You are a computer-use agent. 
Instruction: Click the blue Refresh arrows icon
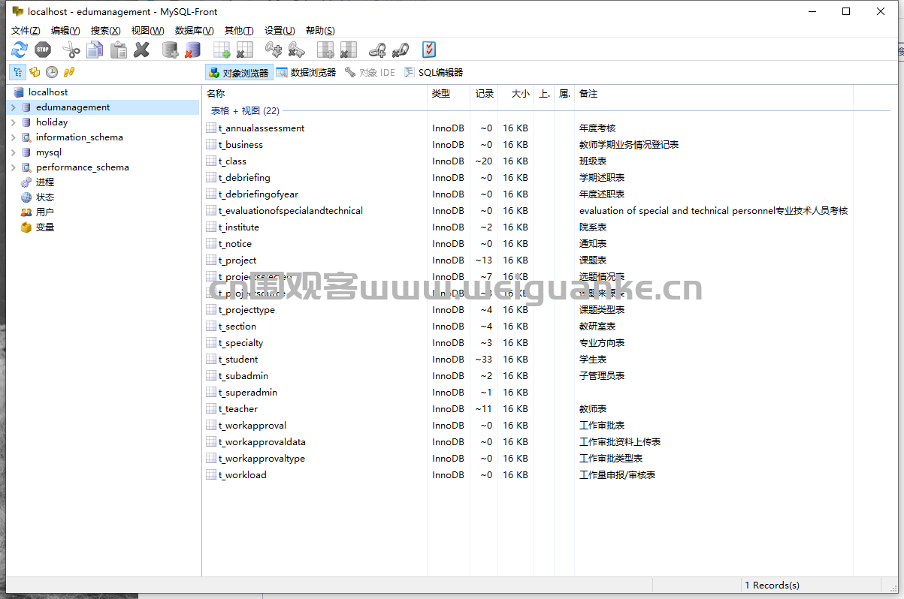20,50
